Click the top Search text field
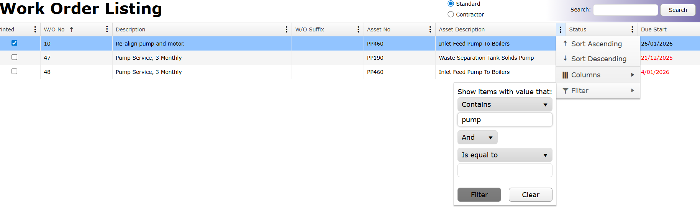 (625, 10)
